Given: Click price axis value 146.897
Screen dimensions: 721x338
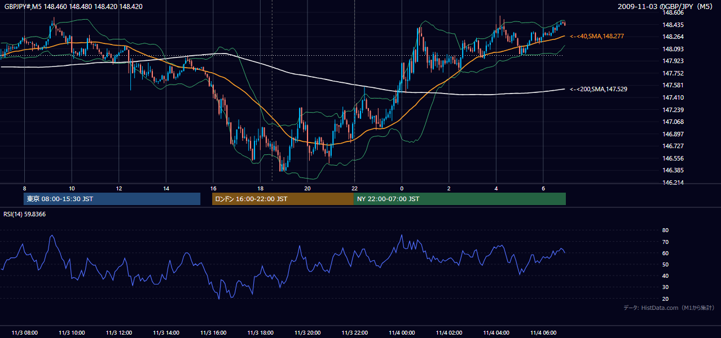Looking at the screenshot, I should 672,134.
